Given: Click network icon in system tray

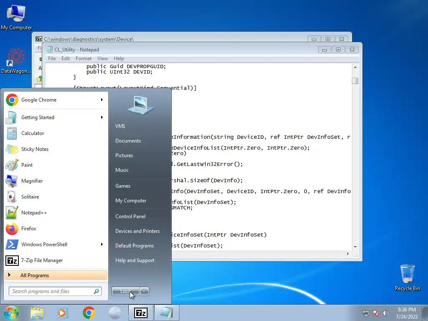Looking at the screenshot, I should coord(365,313).
